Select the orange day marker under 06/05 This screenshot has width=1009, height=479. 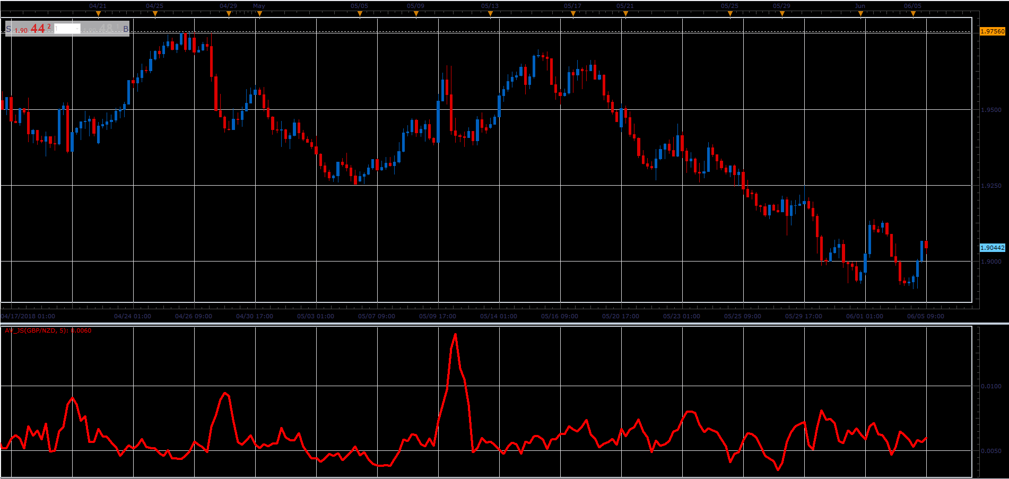coord(913,14)
